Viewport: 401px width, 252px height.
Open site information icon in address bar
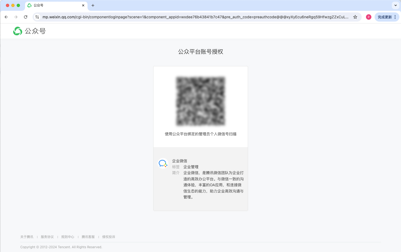pos(37,17)
